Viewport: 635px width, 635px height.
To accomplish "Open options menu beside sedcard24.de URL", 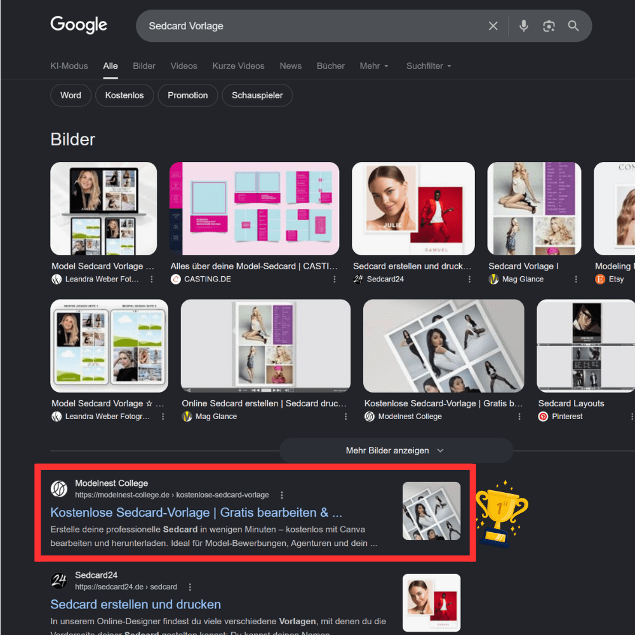I will point(190,587).
